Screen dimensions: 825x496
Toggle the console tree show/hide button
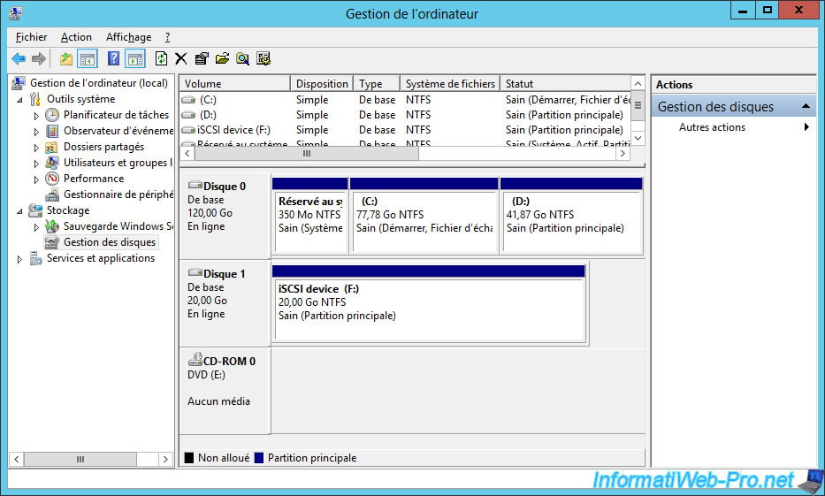click(x=88, y=59)
